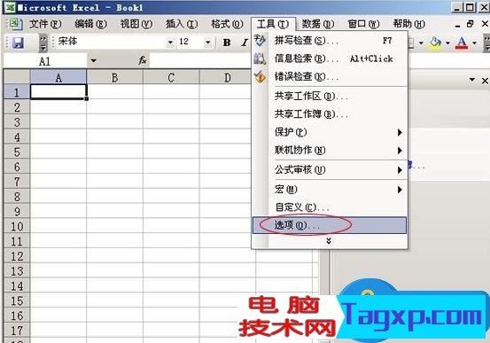This screenshot has width=490, height=343.
Task: Select column D header
Action: click(x=227, y=77)
